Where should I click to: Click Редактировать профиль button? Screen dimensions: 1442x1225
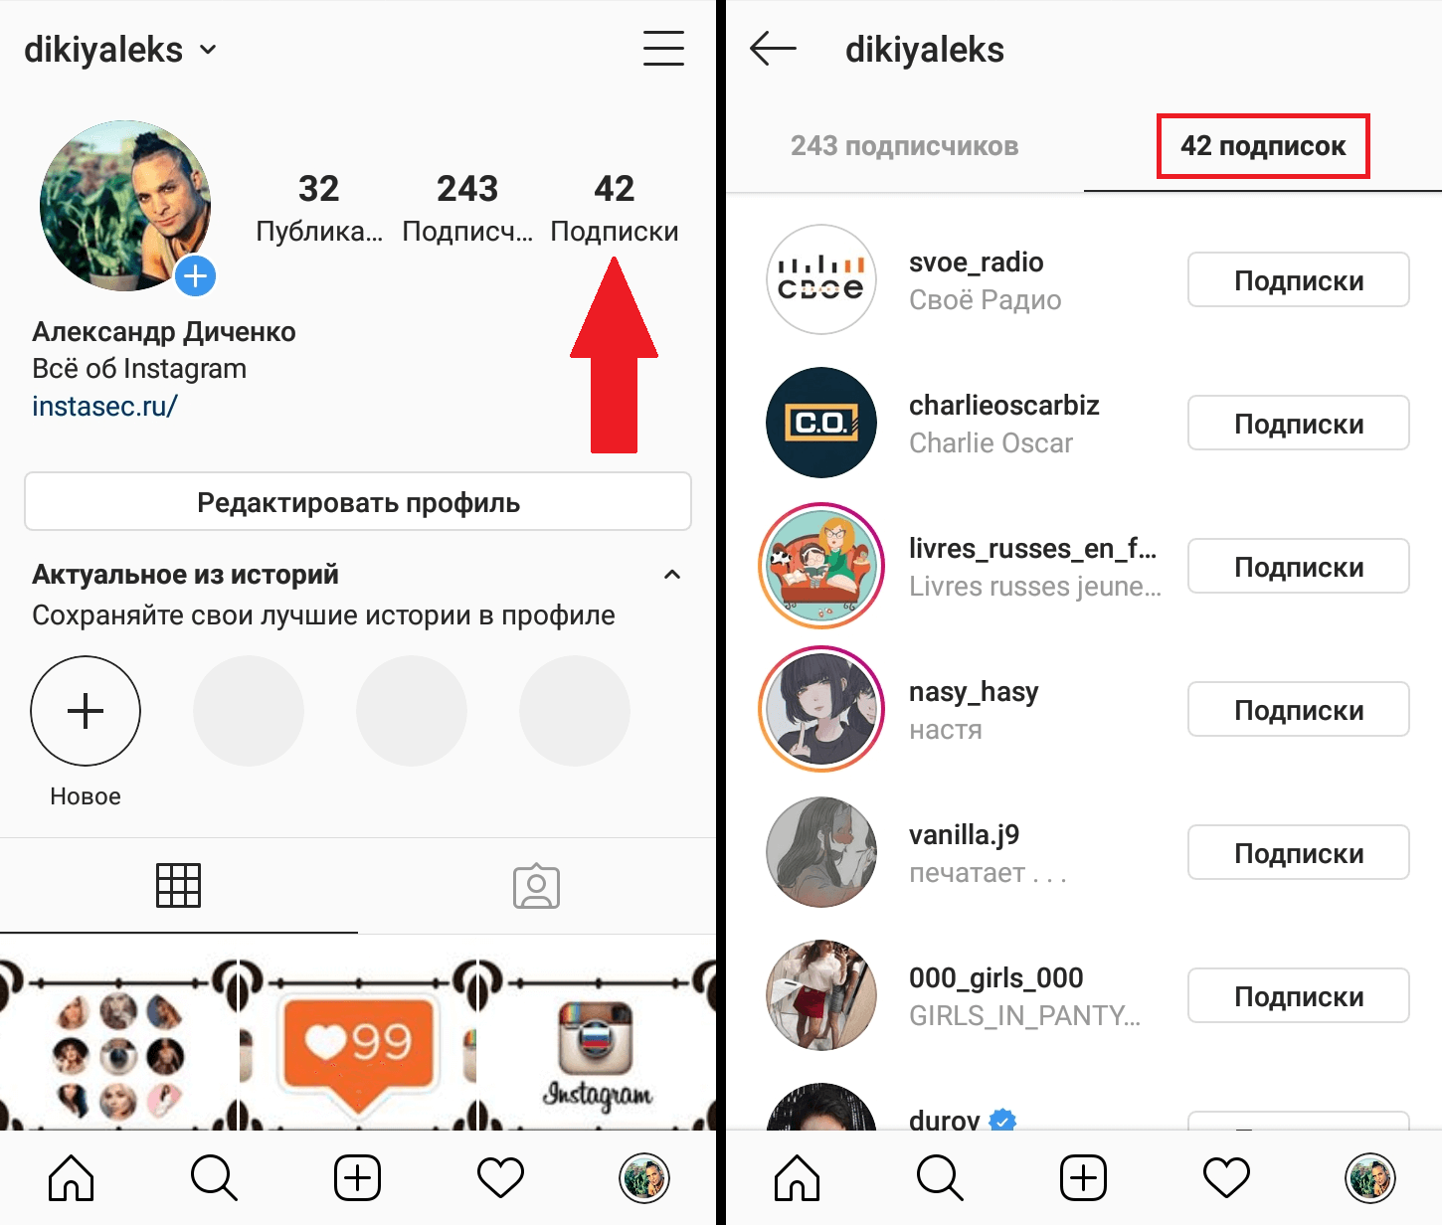click(358, 502)
